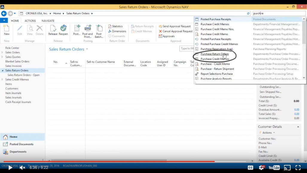Click the View magnifier icon
The image size is (307, 173).
click(x=30, y=28)
